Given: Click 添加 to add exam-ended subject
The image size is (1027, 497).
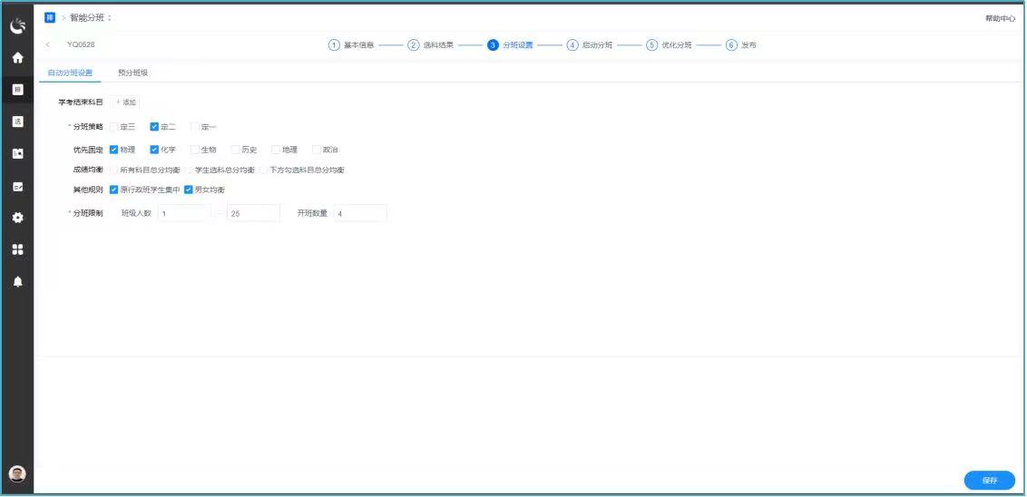Looking at the screenshot, I should [125, 102].
